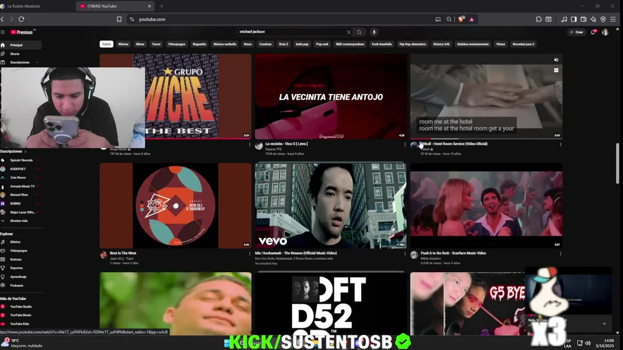Open Podcasts in Explorar
Viewport: 623px width, 350px height.
click(17, 285)
